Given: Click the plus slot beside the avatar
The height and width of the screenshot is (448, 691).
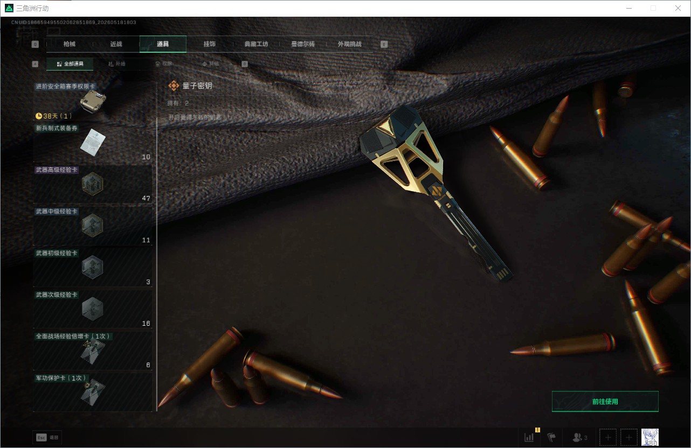Looking at the screenshot, I should pos(629,437).
